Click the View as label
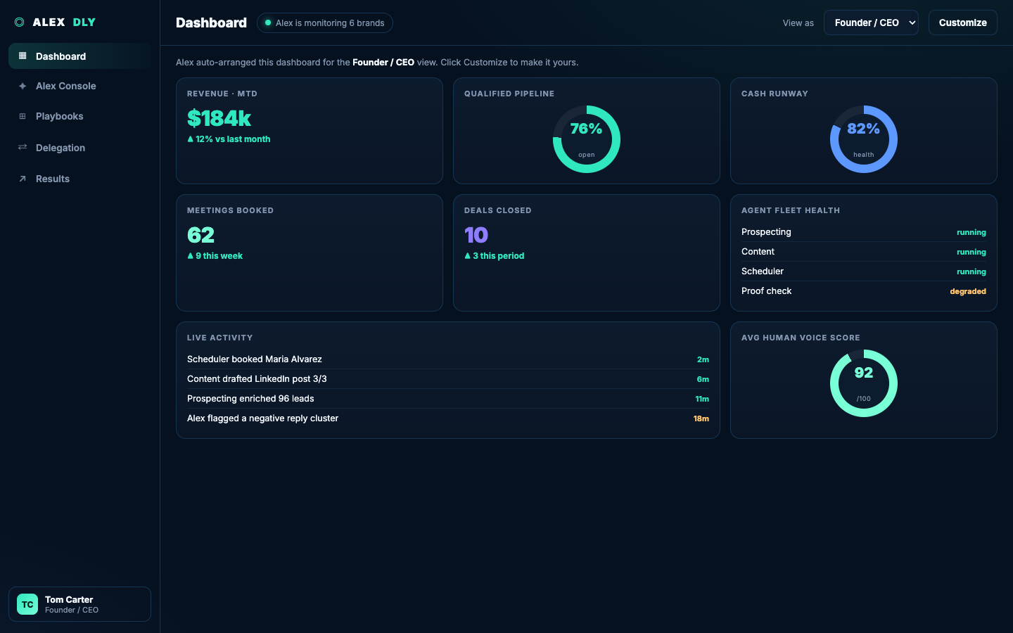1013x633 pixels. click(x=798, y=23)
